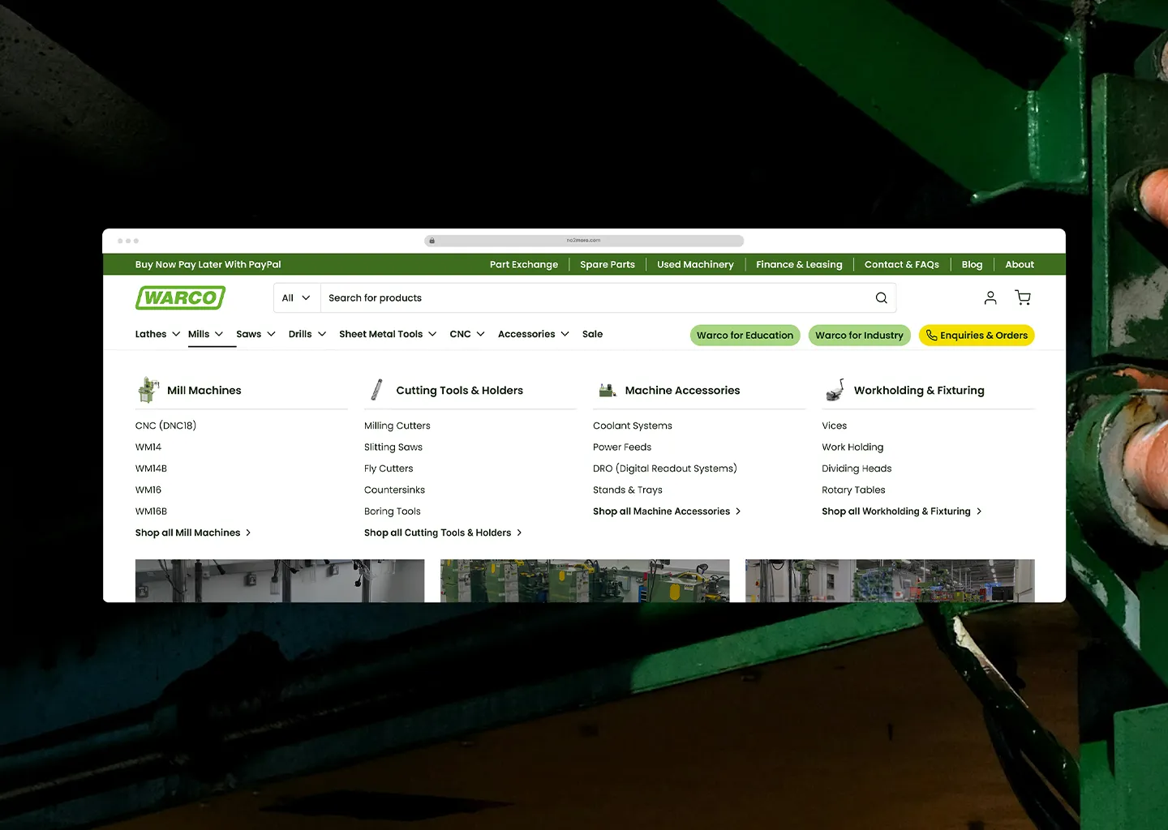Click the WARCO logo

(180, 298)
